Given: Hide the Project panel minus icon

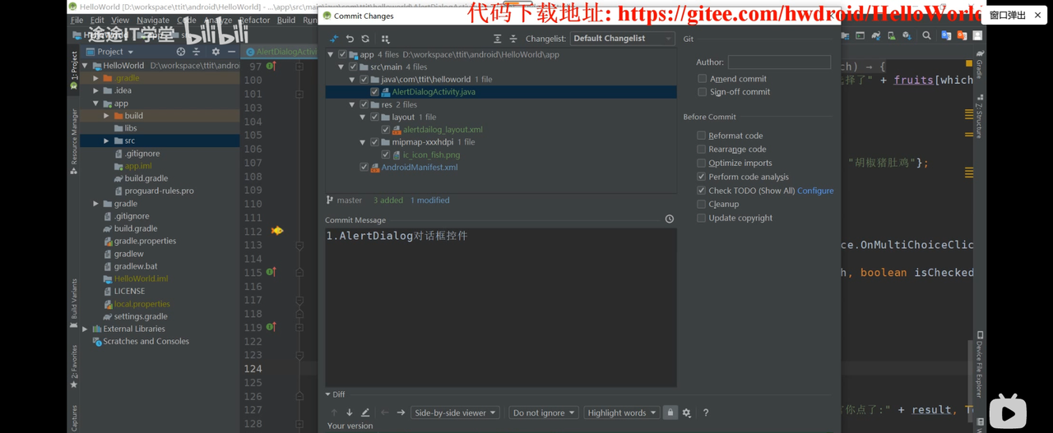Looking at the screenshot, I should (231, 52).
